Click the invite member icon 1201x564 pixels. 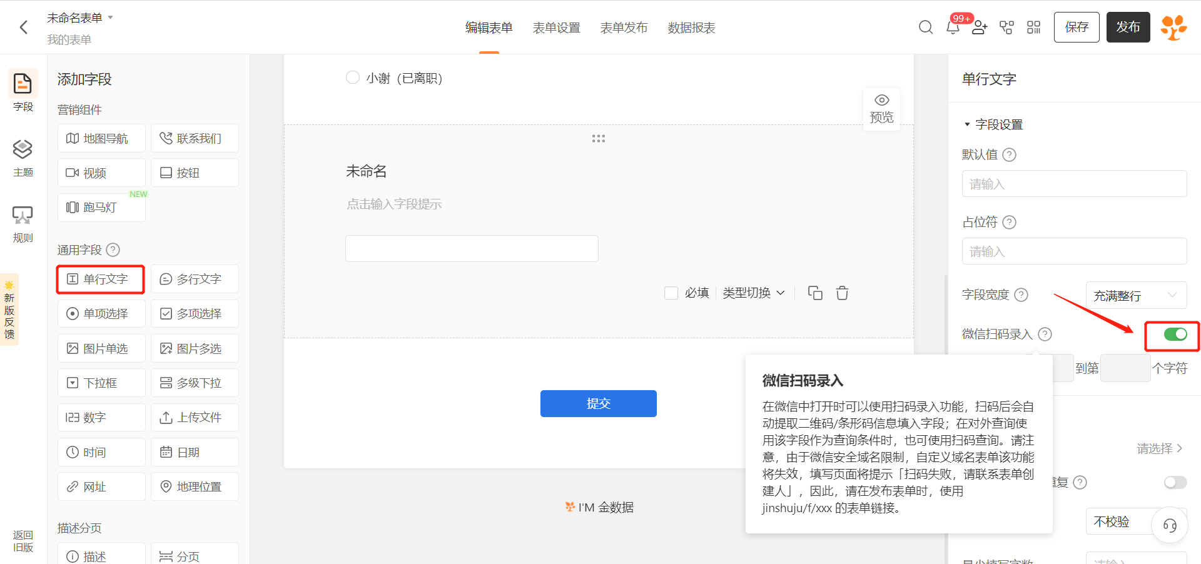click(x=980, y=28)
